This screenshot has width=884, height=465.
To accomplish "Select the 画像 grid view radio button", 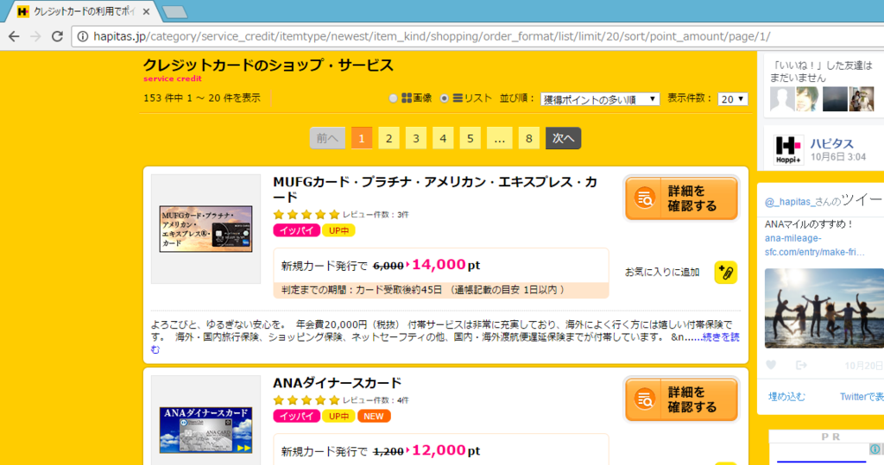I will point(393,98).
